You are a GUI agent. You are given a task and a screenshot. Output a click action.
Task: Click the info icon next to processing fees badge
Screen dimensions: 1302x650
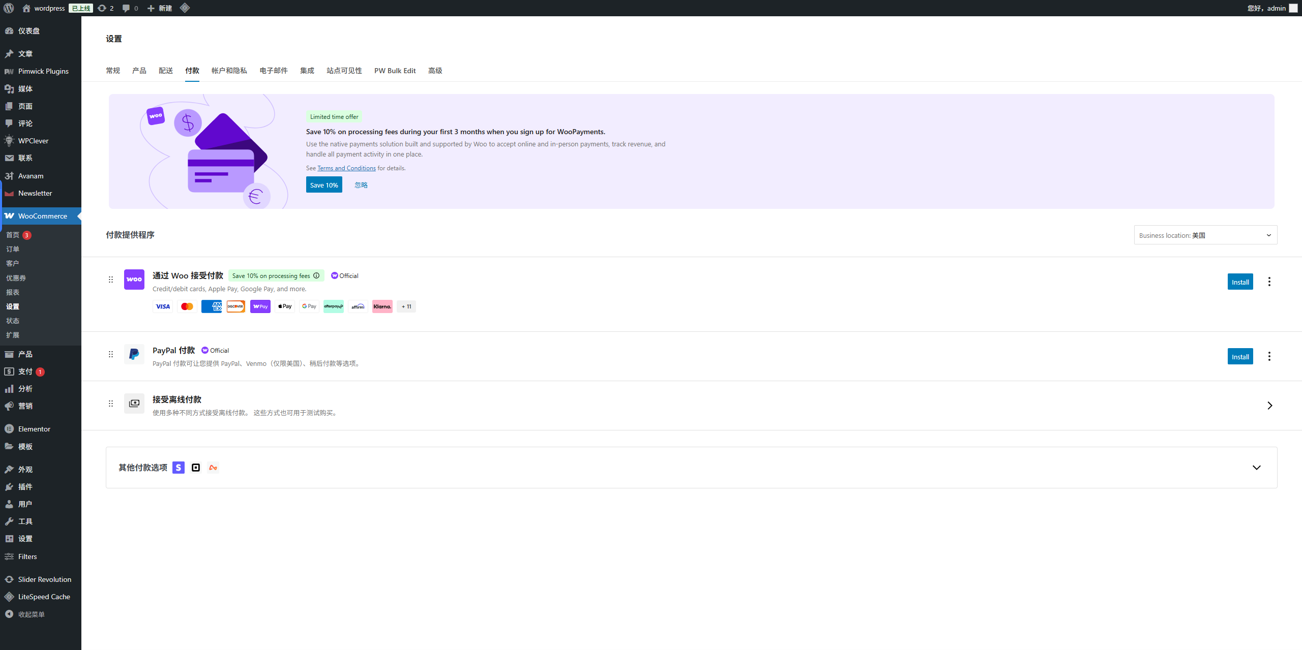tap(316, 275)
